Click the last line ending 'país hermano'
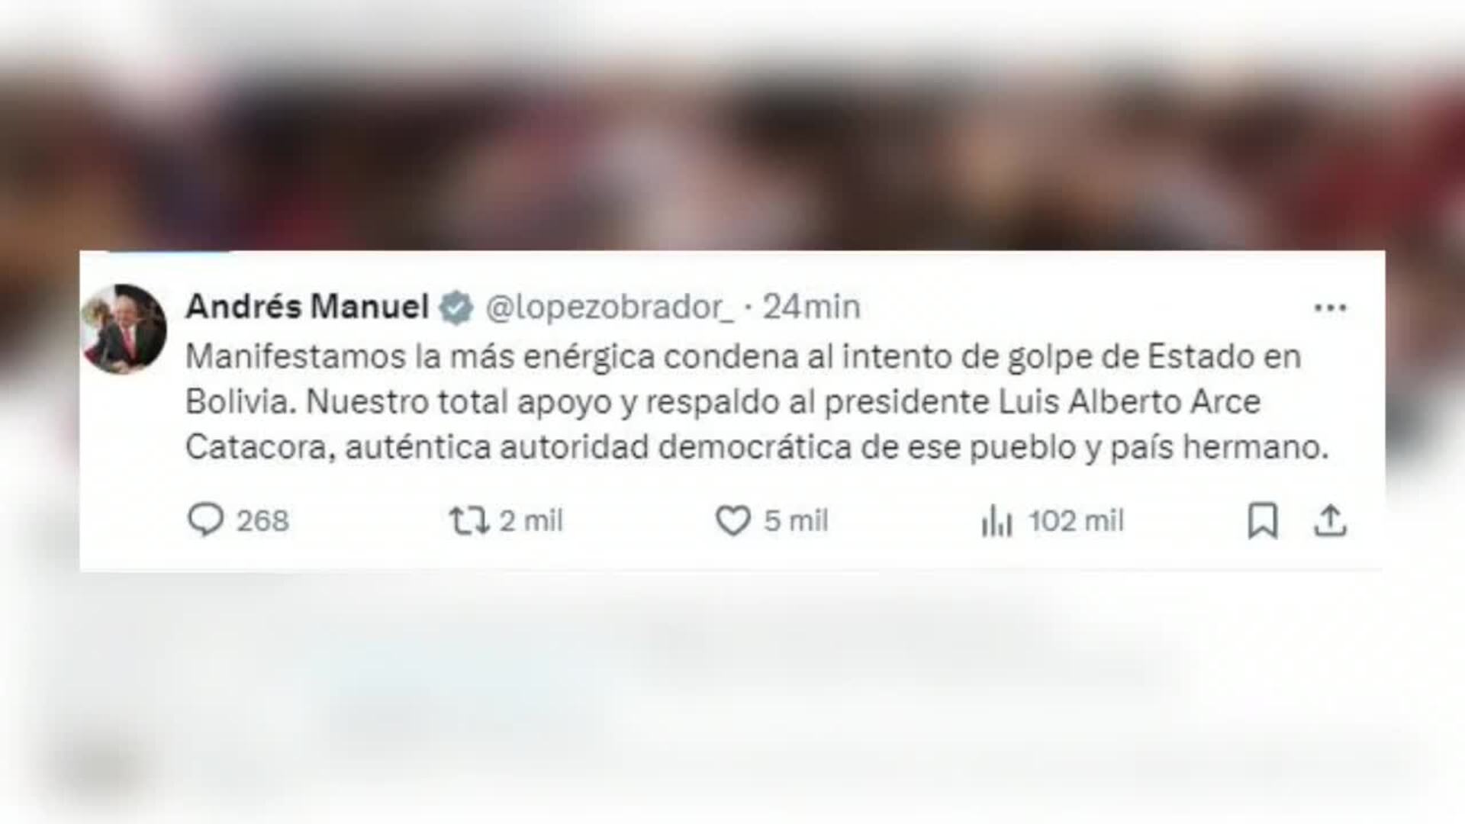 pyautogui.click(x=757, y=447)
